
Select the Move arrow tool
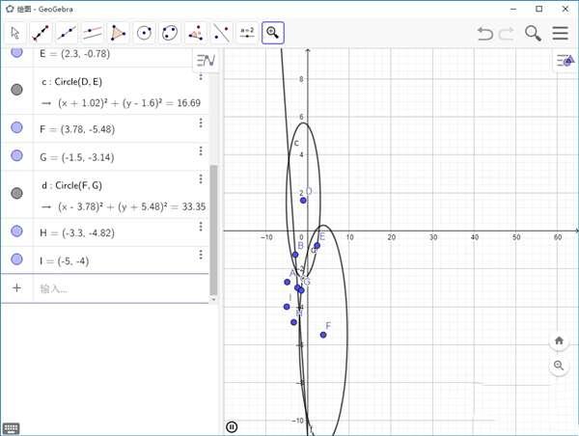[14, 33]
